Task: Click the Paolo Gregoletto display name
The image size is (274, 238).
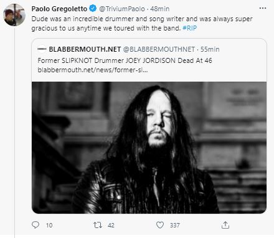Action: [59, 9]
